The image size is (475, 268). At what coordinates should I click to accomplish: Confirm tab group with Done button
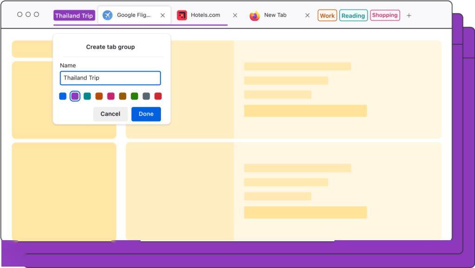(x=146, y=114)
